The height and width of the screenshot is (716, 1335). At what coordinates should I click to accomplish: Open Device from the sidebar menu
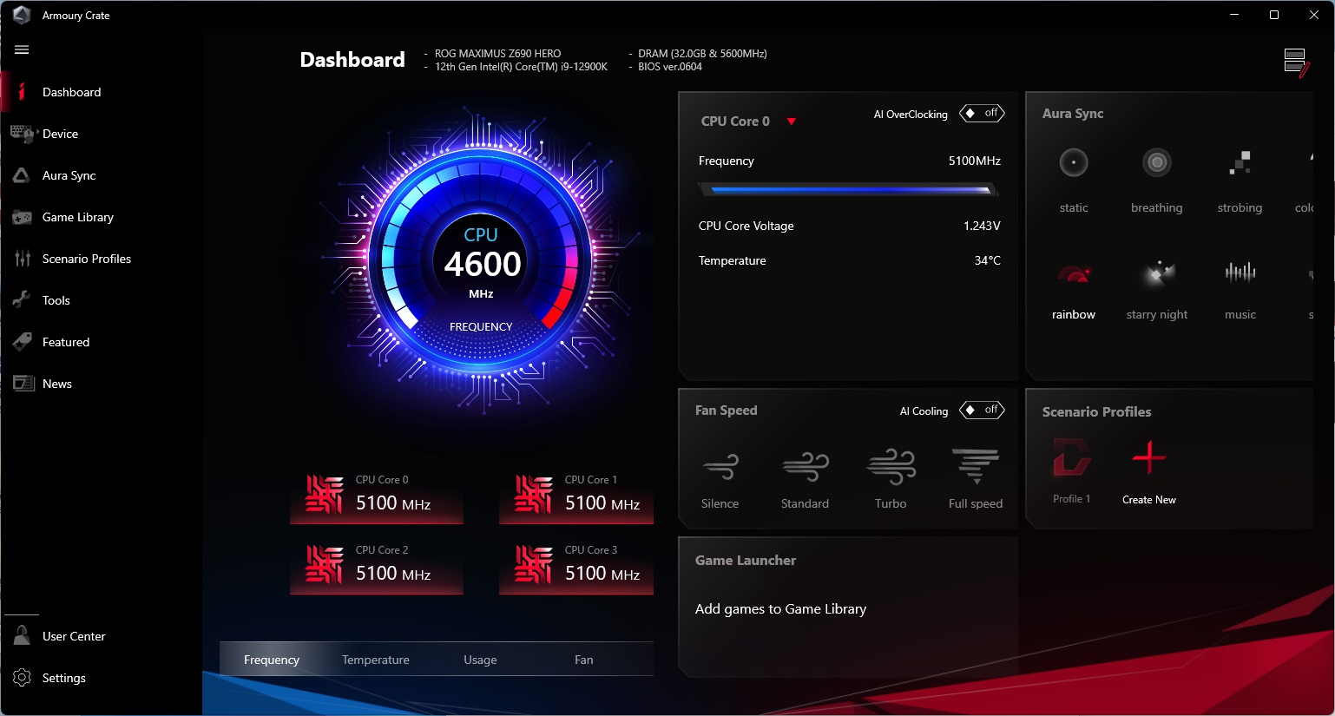tap(61, 134)
